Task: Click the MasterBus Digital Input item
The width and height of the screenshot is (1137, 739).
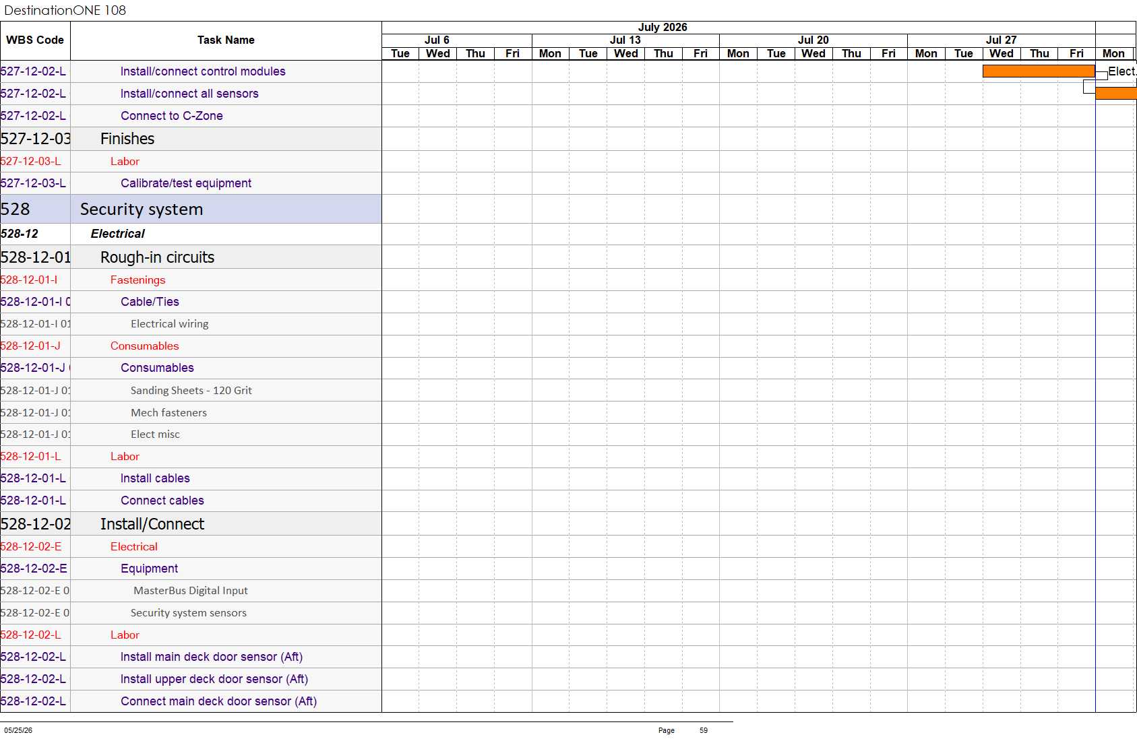Action: pos(191,591)
